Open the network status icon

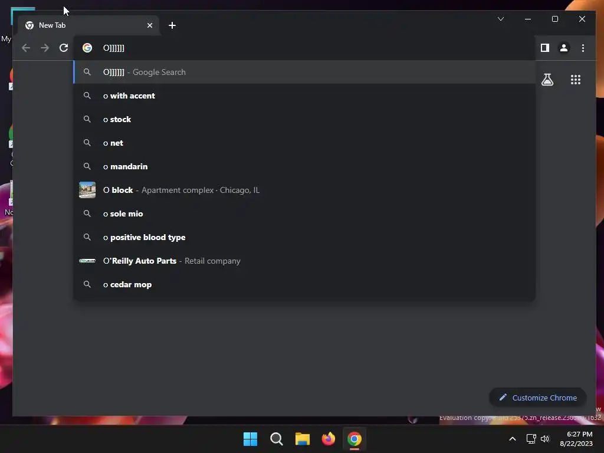(531, 439)
